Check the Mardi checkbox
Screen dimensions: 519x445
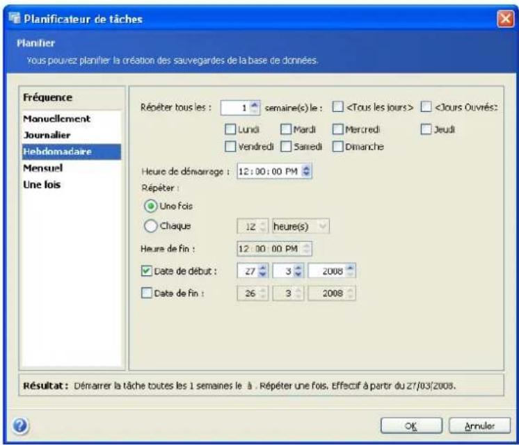286,129
